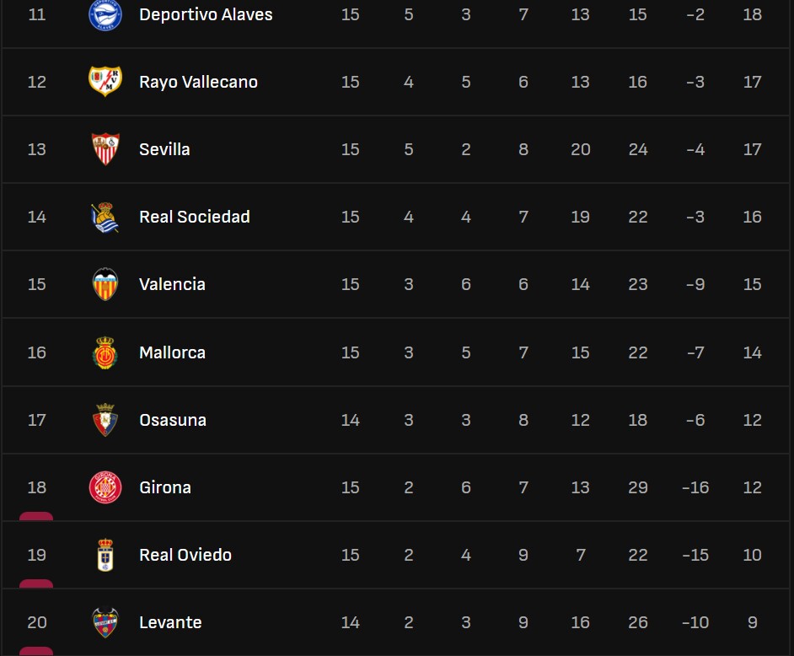Open the Osasuna team name link

[x=173, y=420]
